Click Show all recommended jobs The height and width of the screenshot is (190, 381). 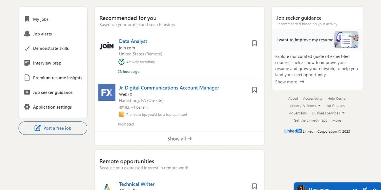(179, 138)
